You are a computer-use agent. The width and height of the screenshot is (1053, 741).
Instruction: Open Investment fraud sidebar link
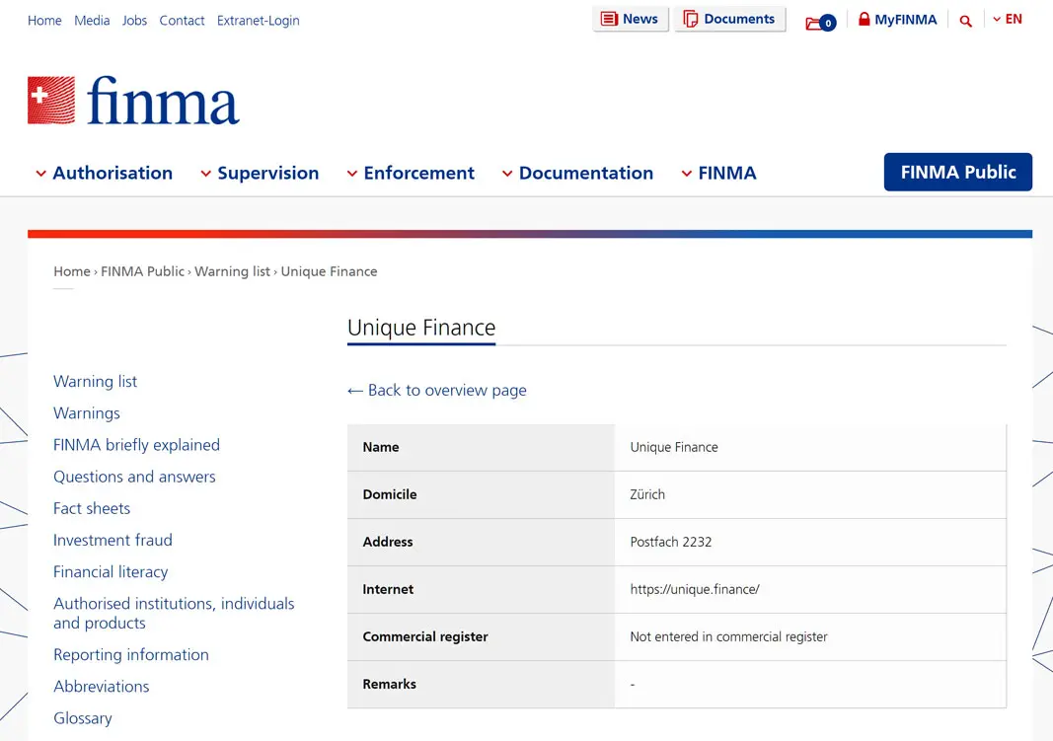[x=113, y=541]
